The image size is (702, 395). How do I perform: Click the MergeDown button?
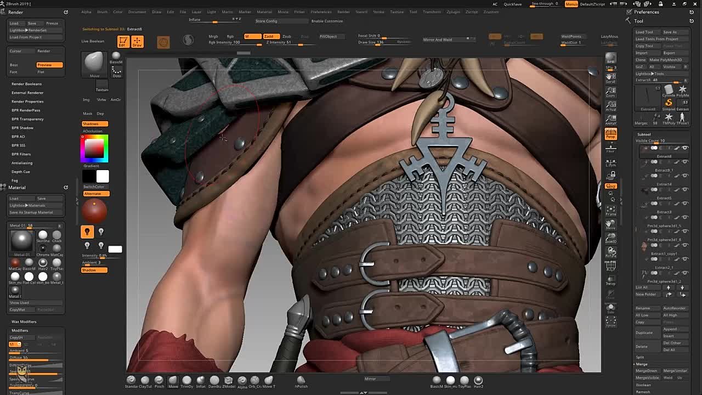click(x=647, y=371)
